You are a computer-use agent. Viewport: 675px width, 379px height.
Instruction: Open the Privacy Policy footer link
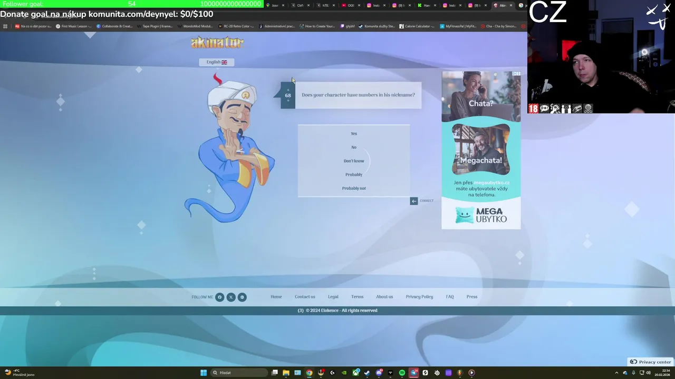click(x=419, y=297)
